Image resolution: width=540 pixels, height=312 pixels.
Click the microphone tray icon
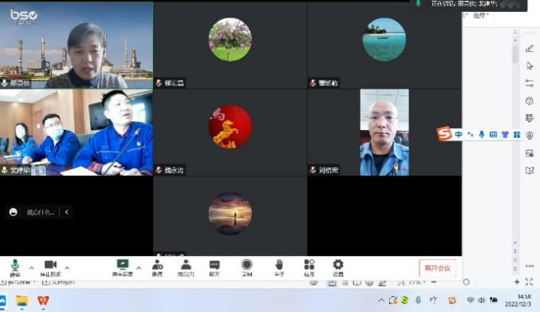pyautogui.click(x=418, y=300)
